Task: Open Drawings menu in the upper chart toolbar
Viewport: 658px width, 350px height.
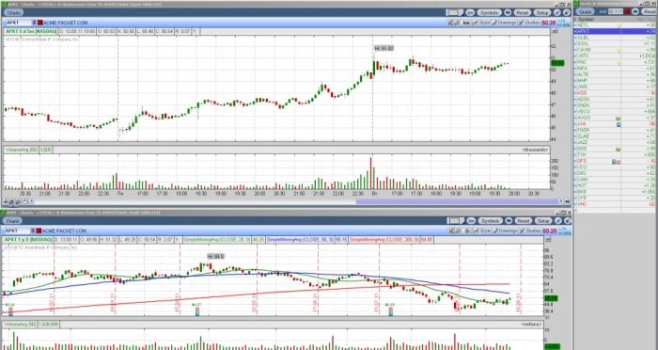Action: (x=504, y=23)
